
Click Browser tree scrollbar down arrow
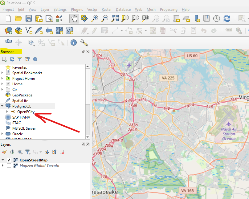click(x=88, y=137)
